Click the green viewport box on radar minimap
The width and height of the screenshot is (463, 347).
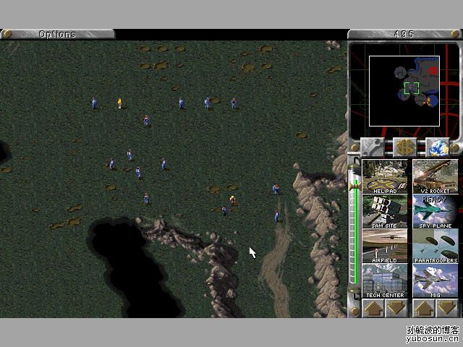(x=412, y=88)
